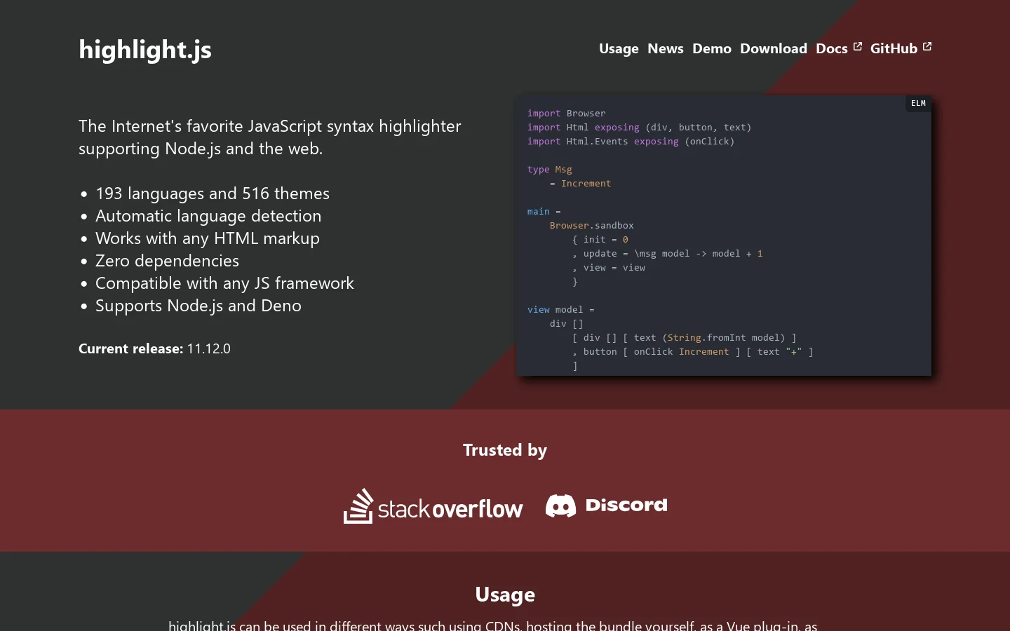Click the "main =" code line
1010x631 pixels.
(544, 211)
